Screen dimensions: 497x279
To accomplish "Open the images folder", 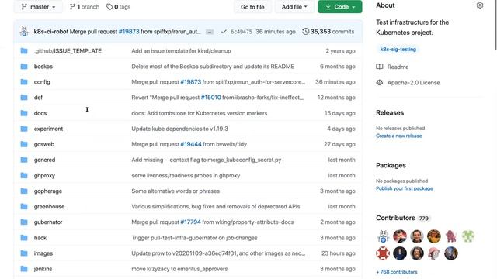I will point(43,253).
